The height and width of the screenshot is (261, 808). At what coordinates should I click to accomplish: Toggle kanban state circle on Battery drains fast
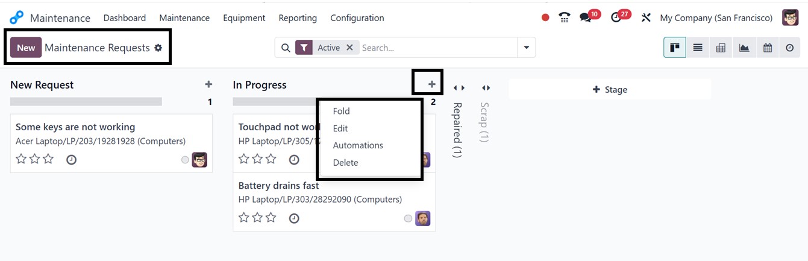tap(408, 218)
